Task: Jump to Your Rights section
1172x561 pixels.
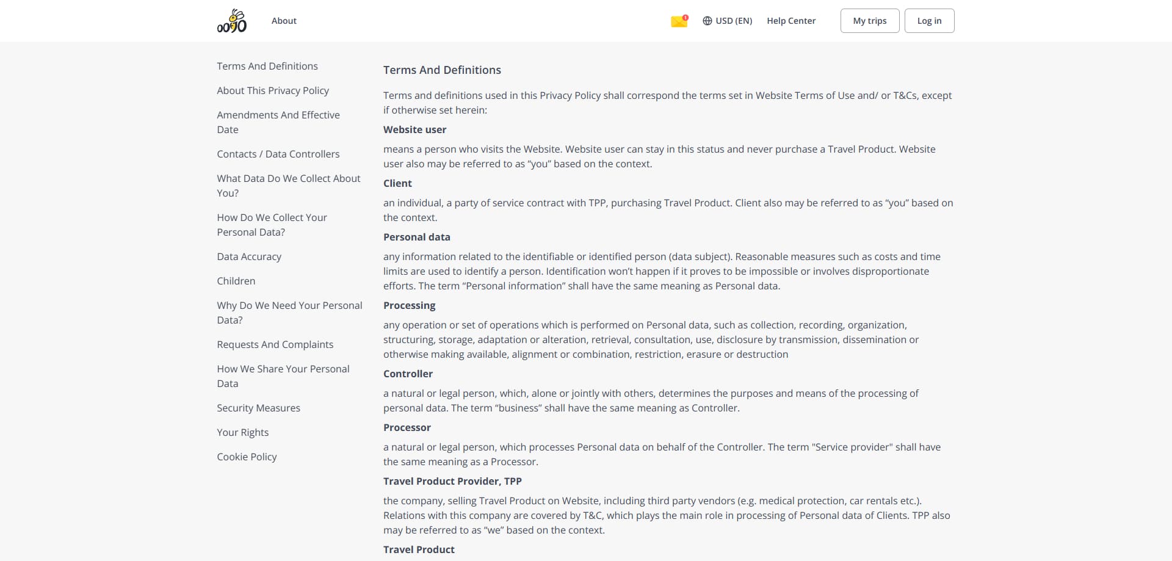Action: click(x=243, y=432)
